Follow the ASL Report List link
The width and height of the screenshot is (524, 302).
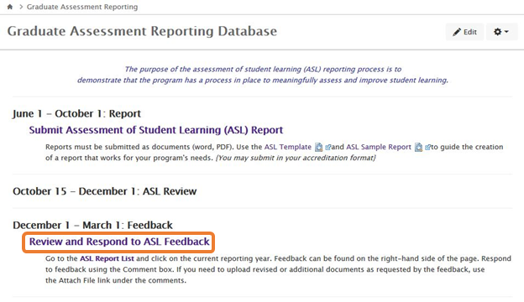click(107, 258)
